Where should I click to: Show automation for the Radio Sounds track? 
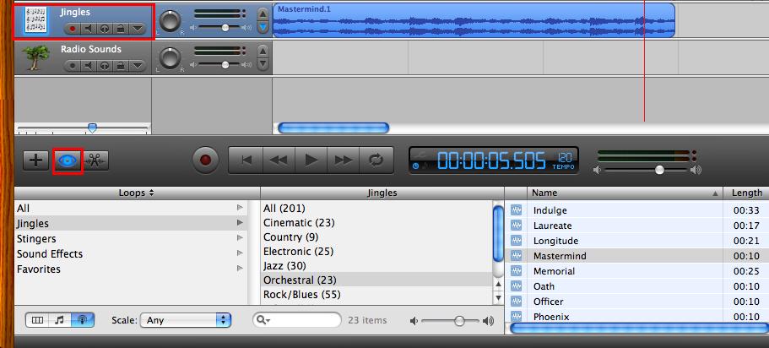tap(138, 65)
